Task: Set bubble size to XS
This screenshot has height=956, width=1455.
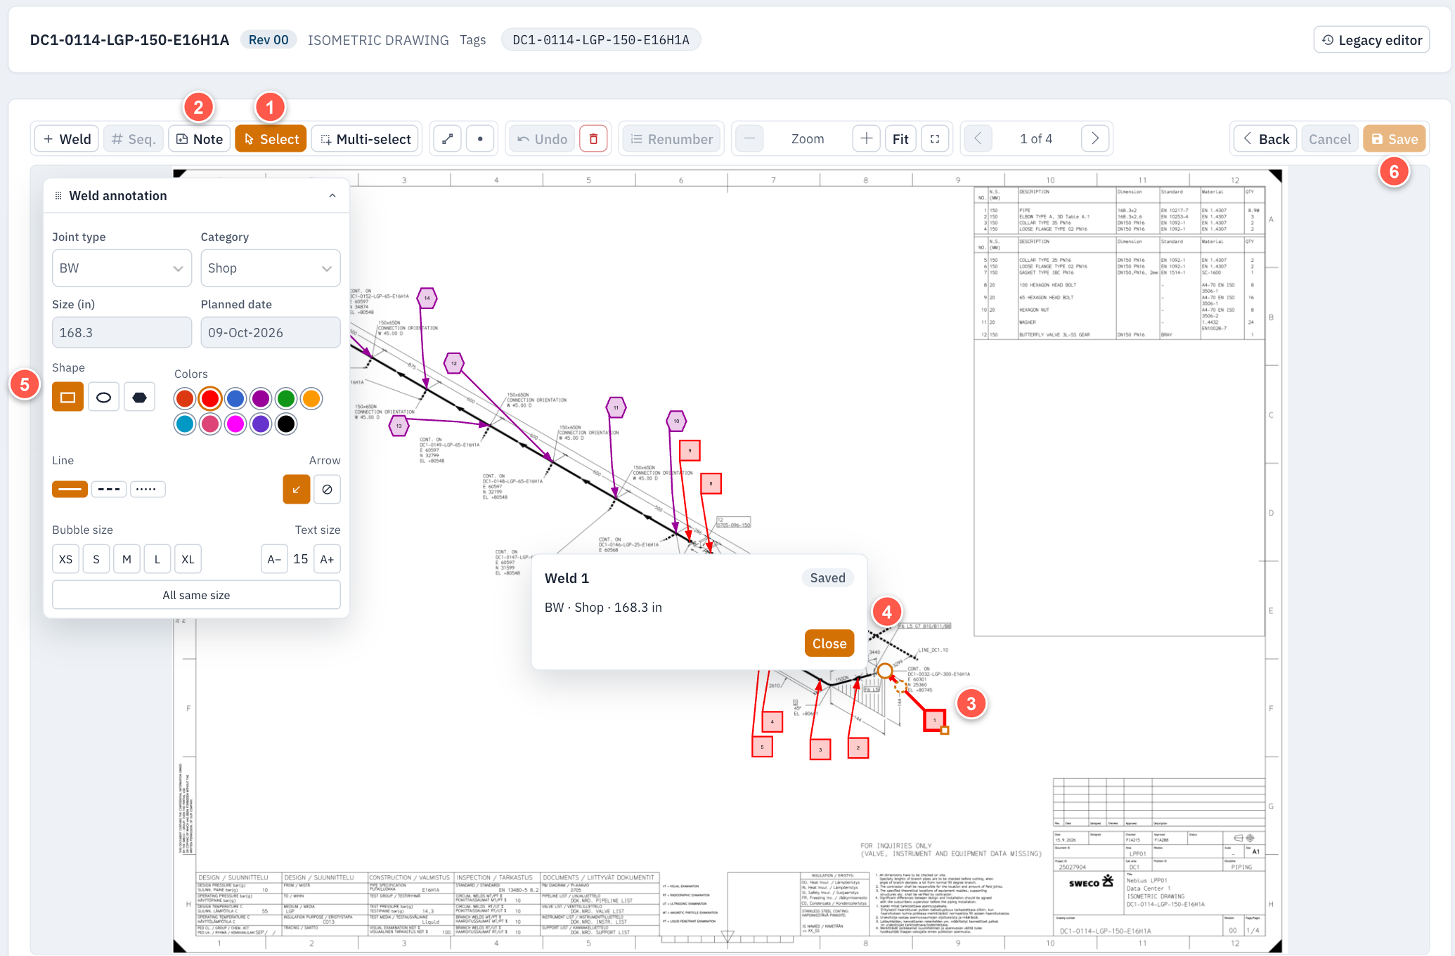Action: [65, 559]
